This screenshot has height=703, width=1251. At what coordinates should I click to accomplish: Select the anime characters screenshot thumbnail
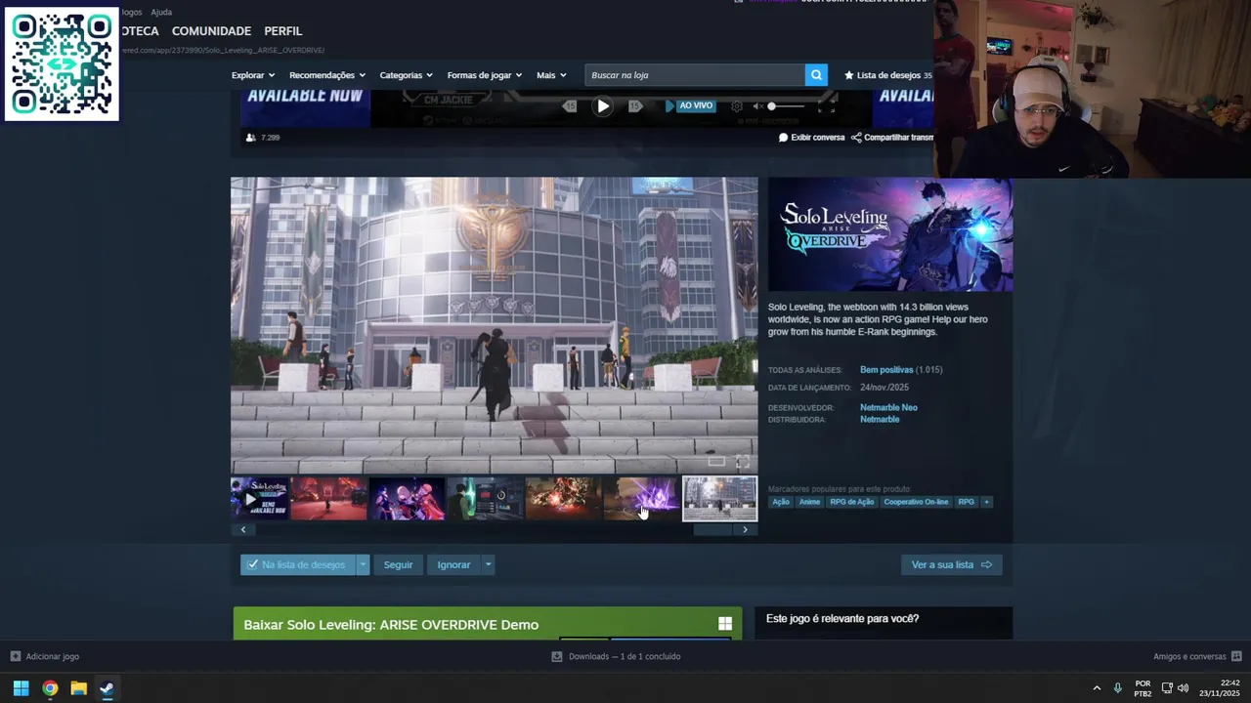coord(408,499)
